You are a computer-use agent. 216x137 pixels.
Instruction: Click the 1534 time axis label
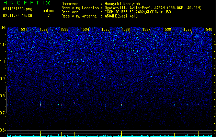(85, 29)
